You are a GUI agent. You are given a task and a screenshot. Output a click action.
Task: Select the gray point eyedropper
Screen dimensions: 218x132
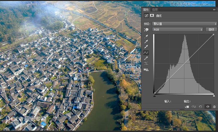tap(146, 41)
